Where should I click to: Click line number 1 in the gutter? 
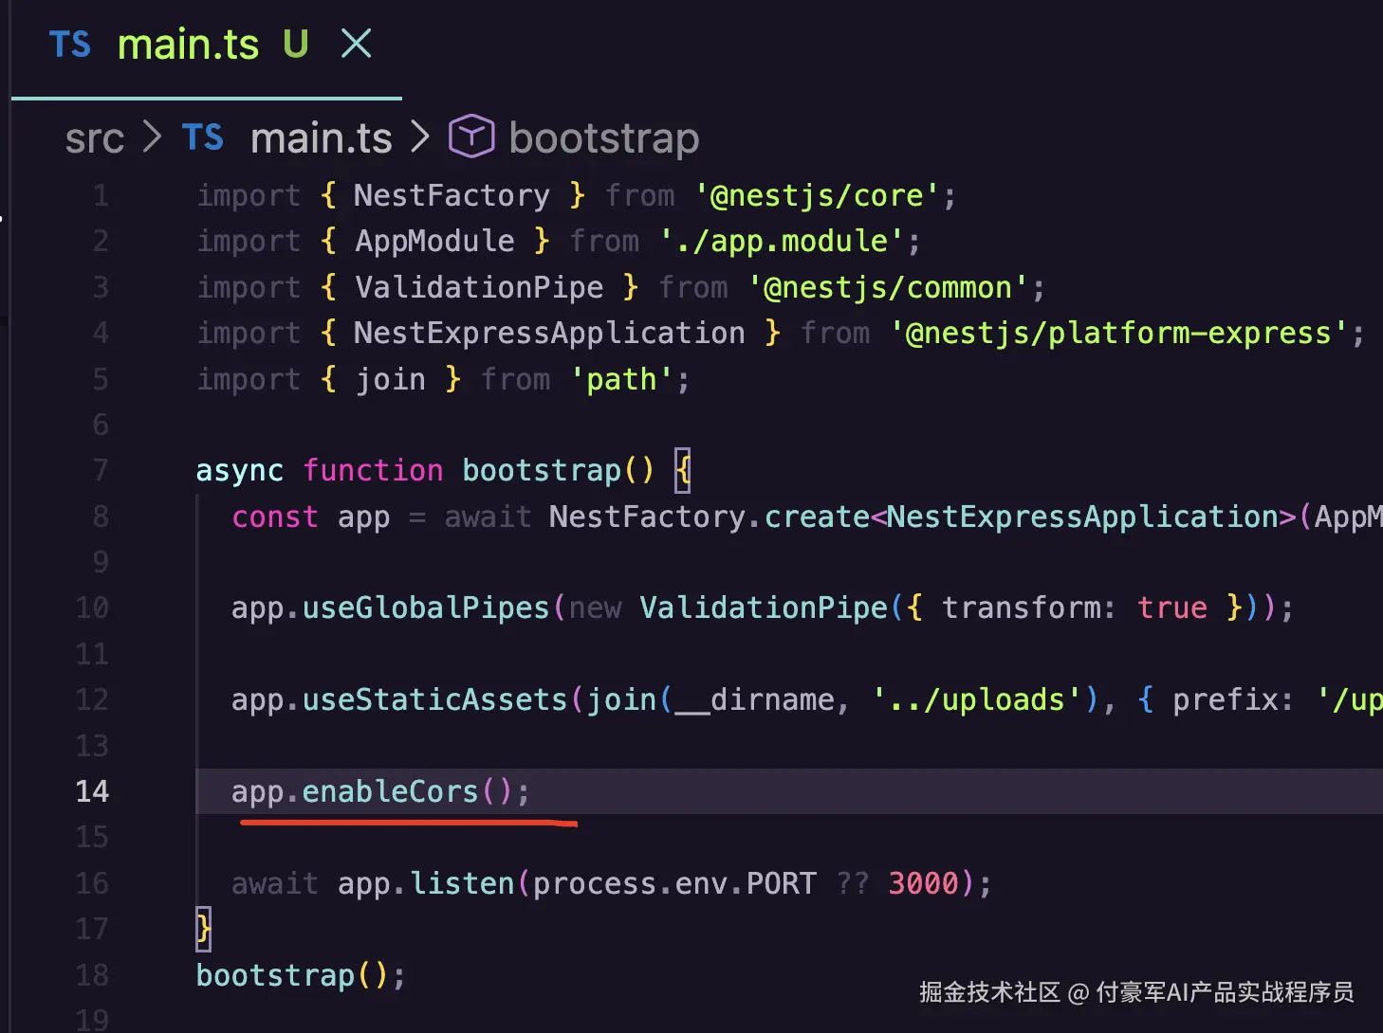click(101, 195)
